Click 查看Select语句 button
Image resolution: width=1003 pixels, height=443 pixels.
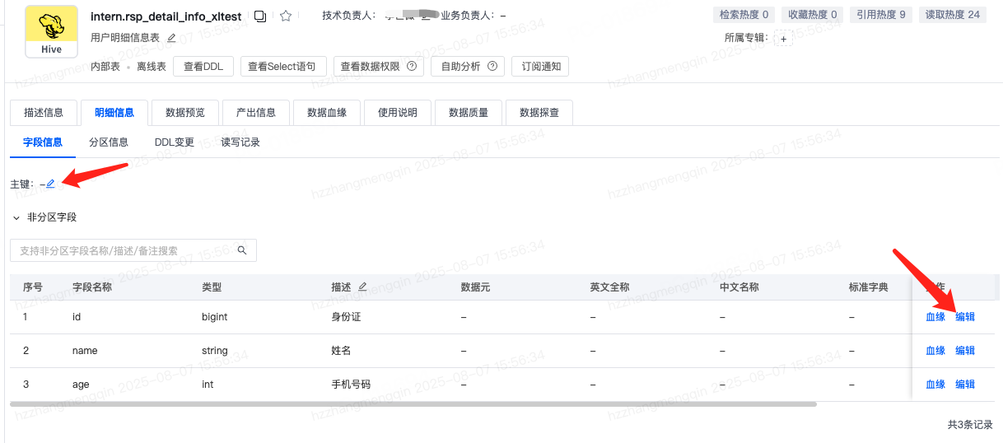pyautogui.click(x=283, y=67)
